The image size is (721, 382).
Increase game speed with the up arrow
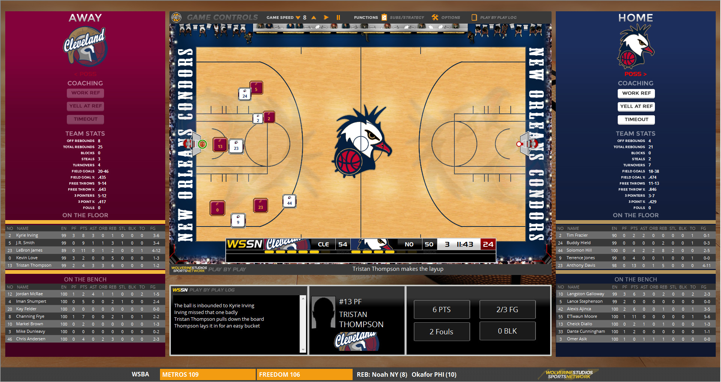(x=314, y=18)
